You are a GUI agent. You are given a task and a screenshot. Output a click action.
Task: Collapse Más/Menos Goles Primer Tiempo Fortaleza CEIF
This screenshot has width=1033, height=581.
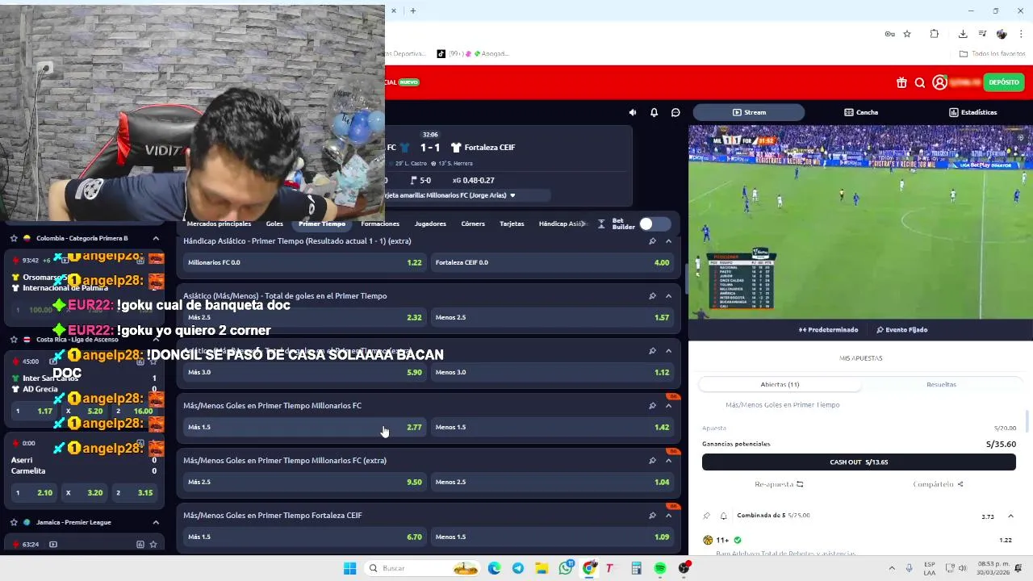668,515
